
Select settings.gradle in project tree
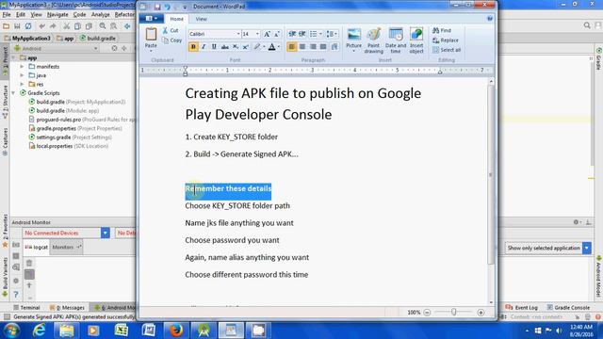click(54, 137)
